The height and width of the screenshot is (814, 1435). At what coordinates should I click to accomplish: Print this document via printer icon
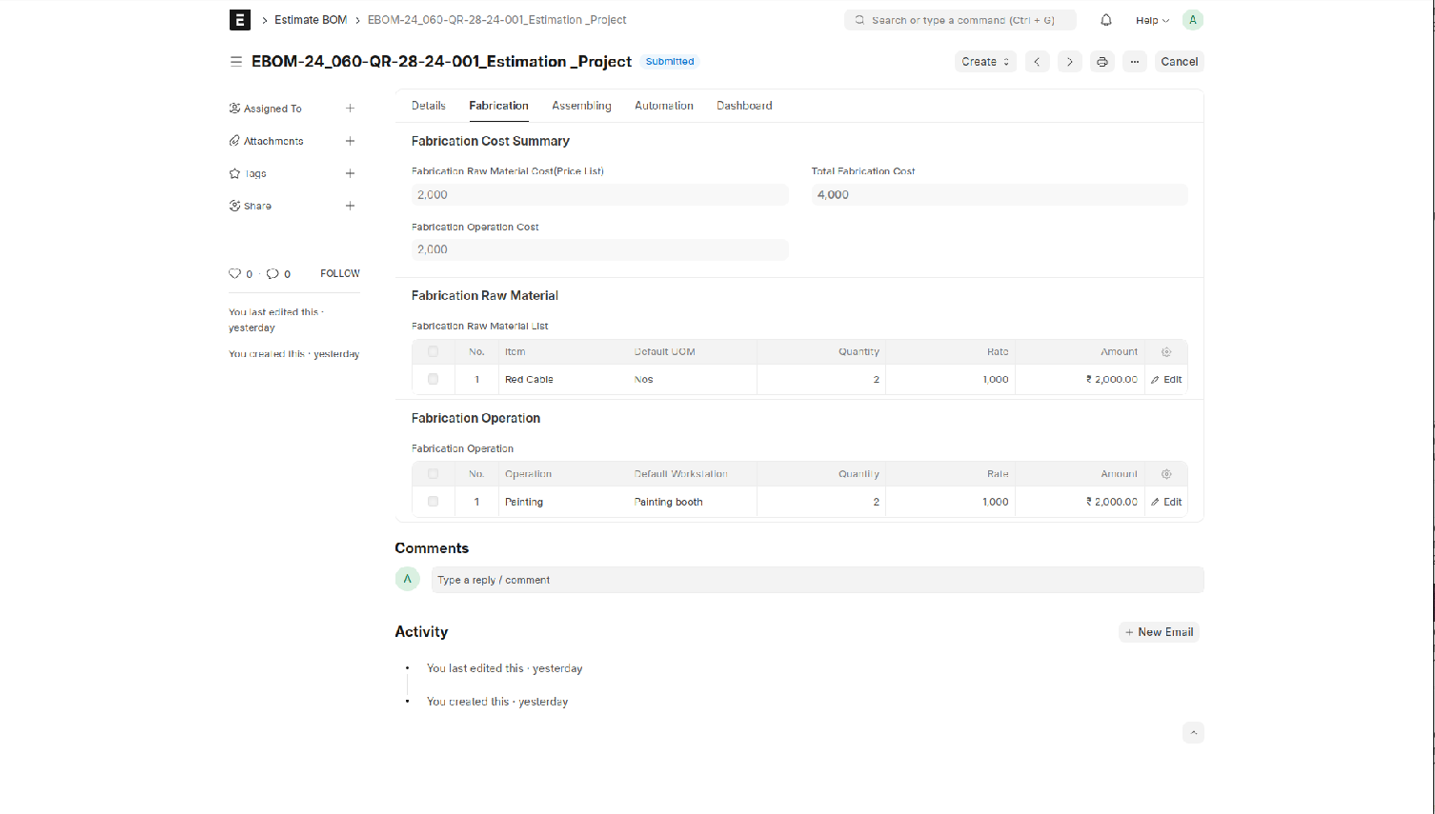(1102, 62)
